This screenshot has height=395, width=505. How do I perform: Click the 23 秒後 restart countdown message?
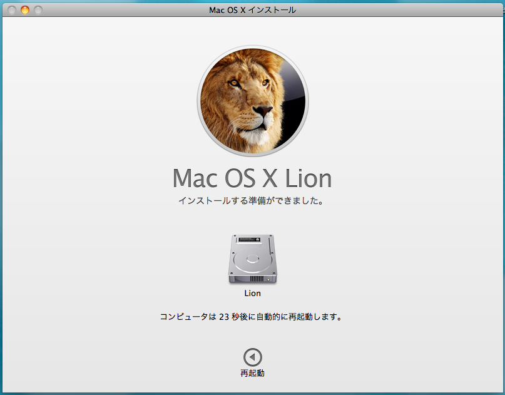pyautogui.click(x=251, y=317)
